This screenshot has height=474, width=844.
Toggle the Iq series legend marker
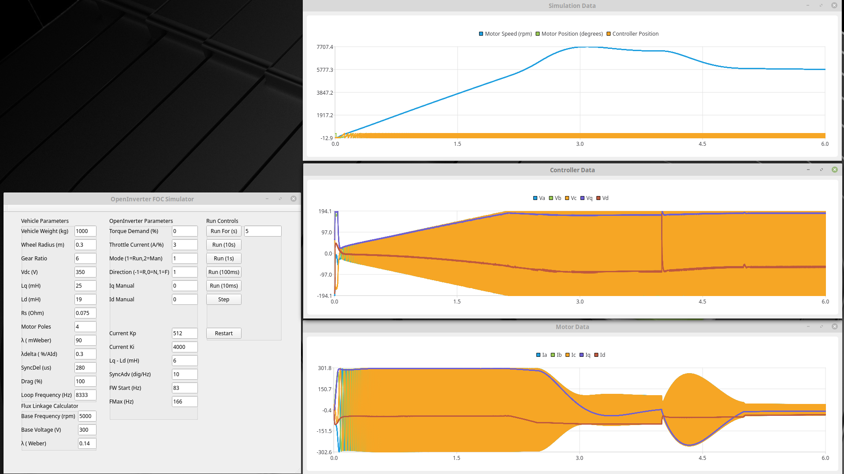582,355
